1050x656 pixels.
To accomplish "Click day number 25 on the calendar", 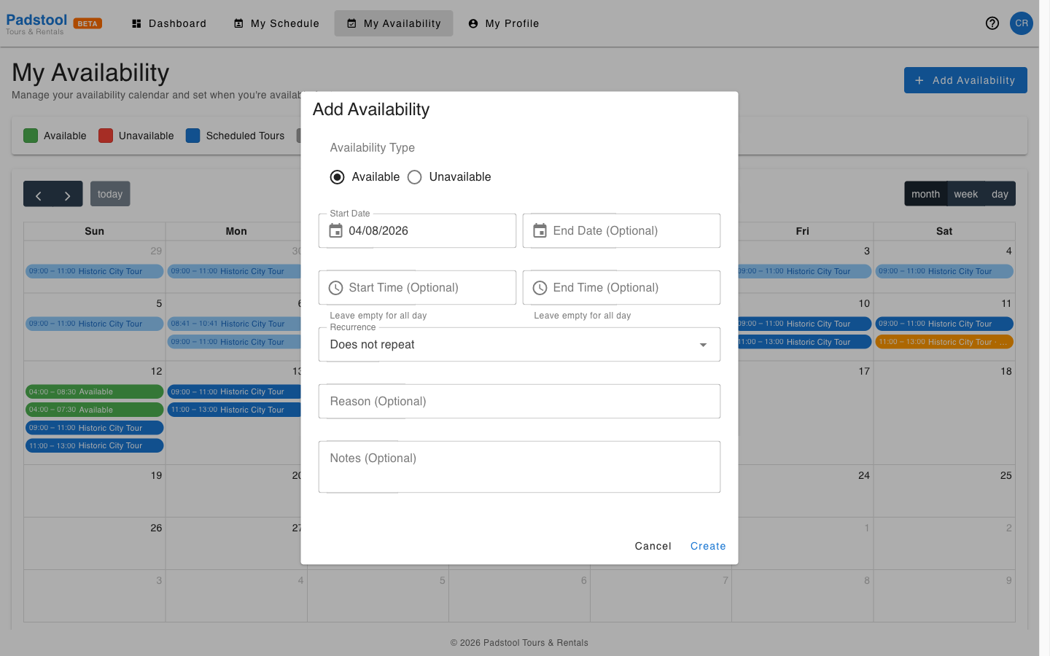I will click(1006, 475).
